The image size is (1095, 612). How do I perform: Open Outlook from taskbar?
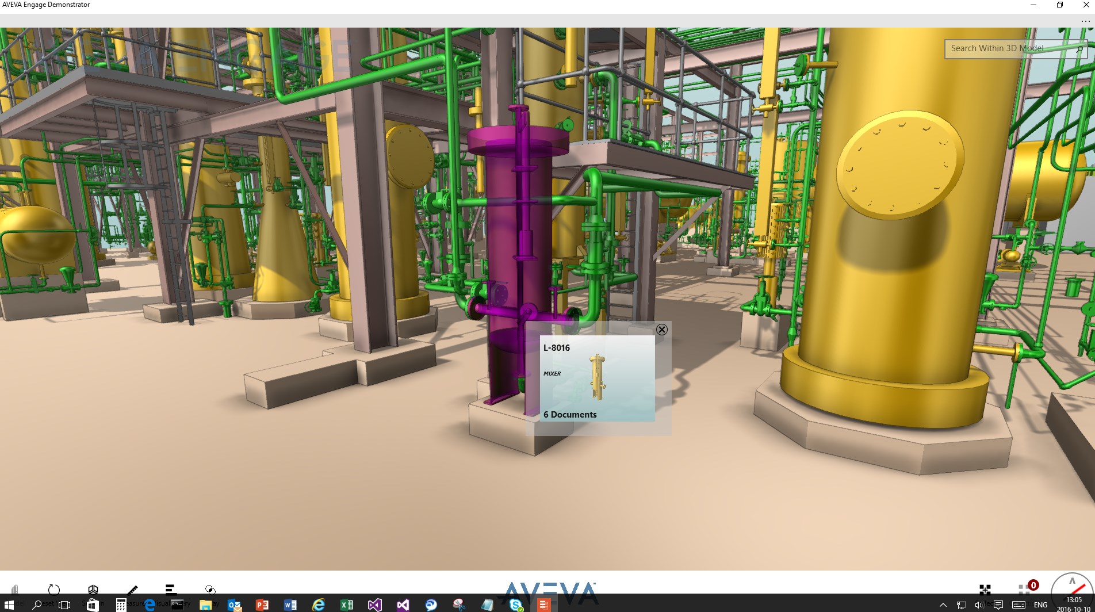pyautogui.click(x=234, y=605)
